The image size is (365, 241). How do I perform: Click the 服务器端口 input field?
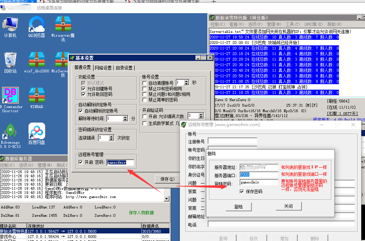click(x=259, y=175)
